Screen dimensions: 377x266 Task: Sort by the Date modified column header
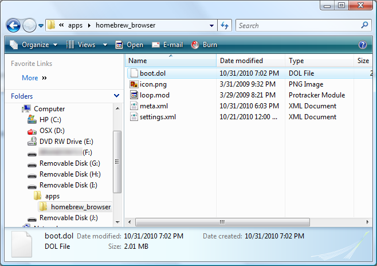click(x=250, y=61)
